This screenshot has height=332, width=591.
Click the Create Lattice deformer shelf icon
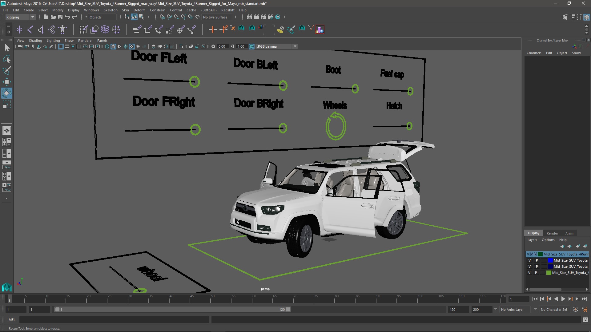[105, 30]
